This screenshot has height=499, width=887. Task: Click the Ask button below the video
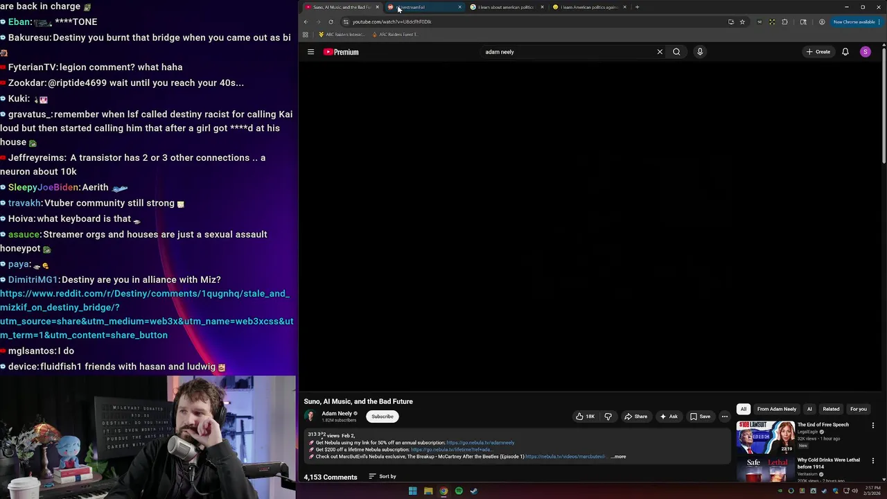669,417
